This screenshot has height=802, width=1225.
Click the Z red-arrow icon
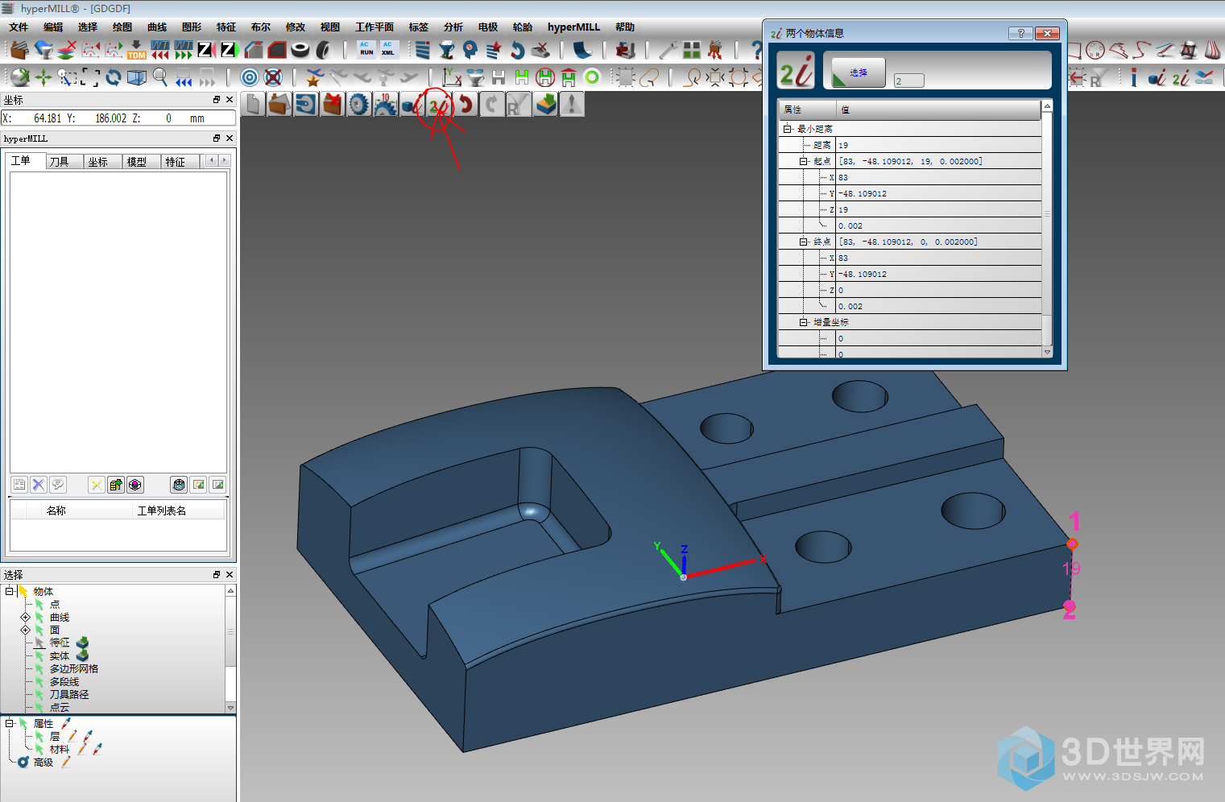tap(205, 50)
